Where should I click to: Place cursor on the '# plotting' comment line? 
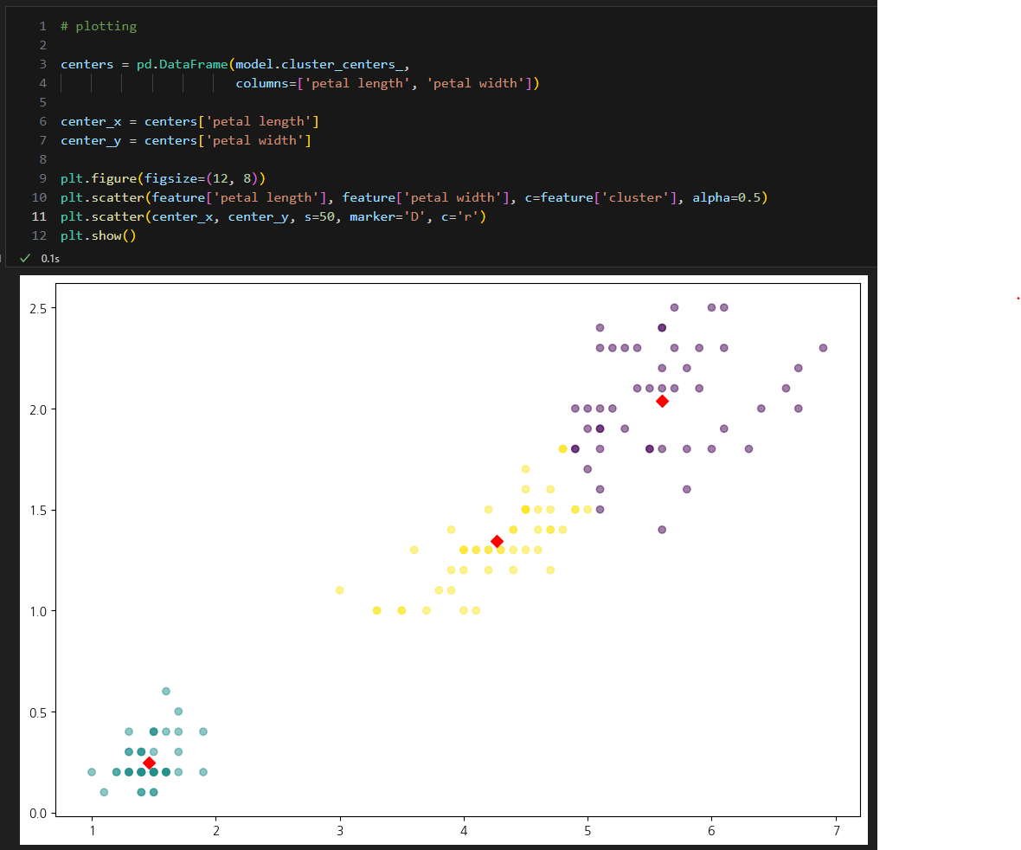click(99, 26)
